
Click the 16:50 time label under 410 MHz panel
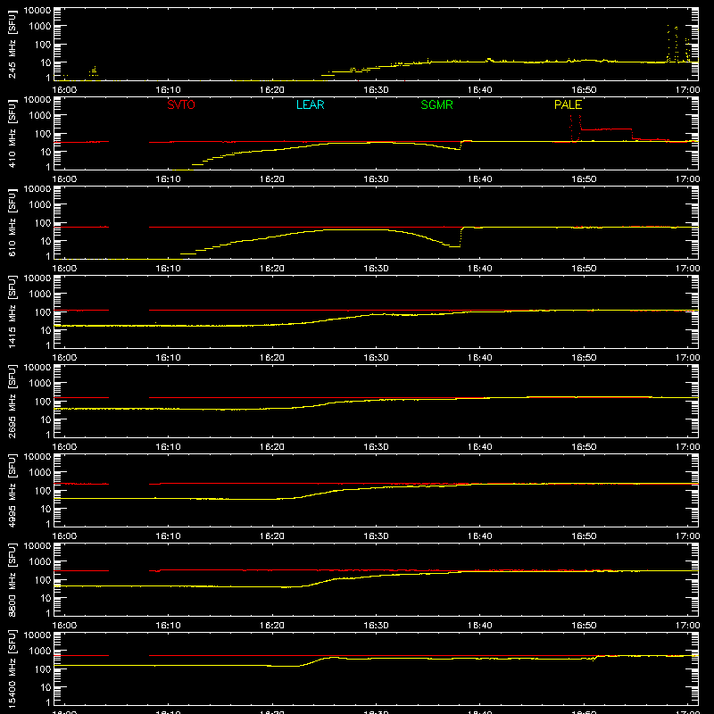tap(584, 179)
